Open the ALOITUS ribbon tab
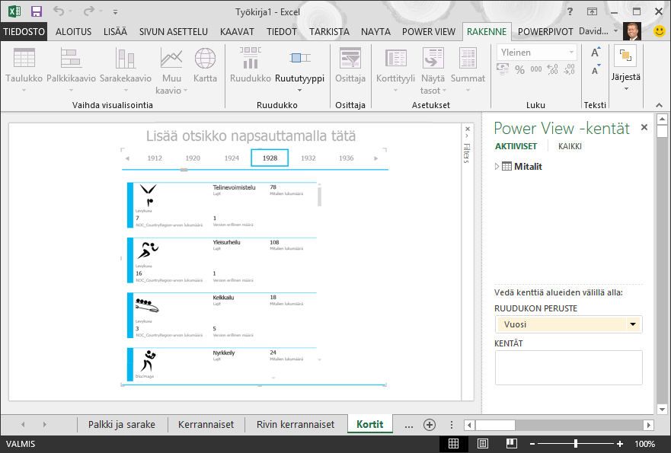The height and width of the screenshot is (453, 671). tap(74, 32)
